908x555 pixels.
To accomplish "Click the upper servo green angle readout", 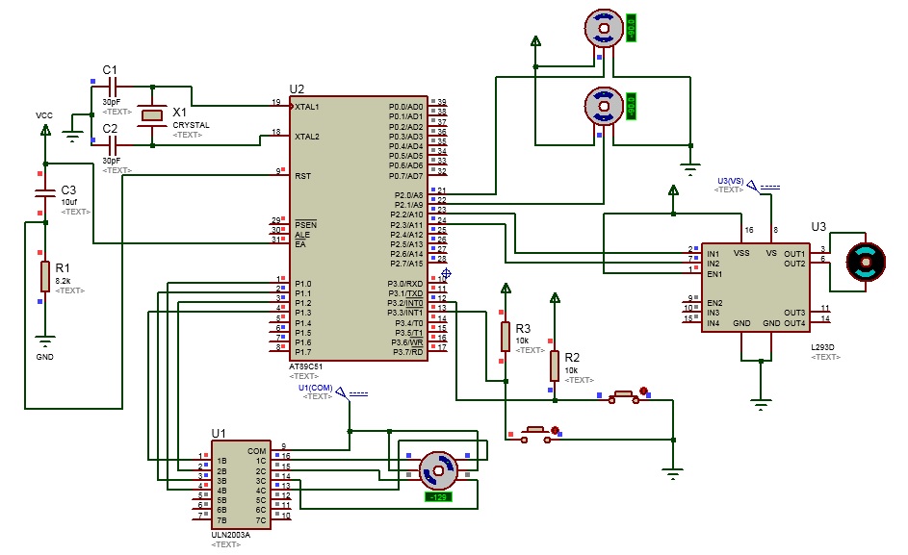I will pyautogui.click(x=631, y=28).
